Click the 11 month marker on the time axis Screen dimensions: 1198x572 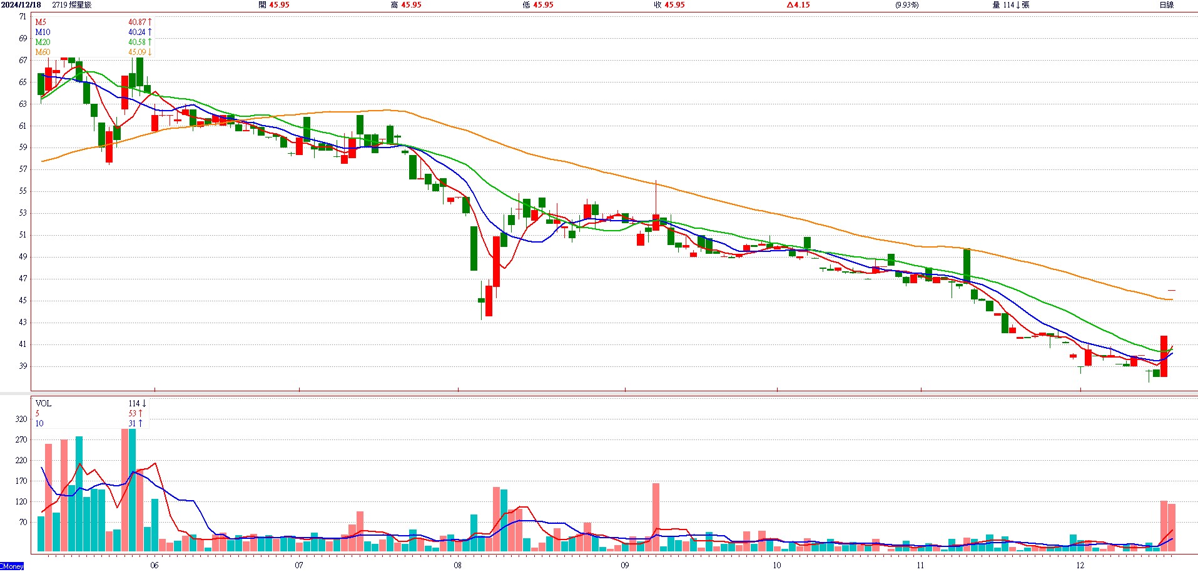coord(920,565)
